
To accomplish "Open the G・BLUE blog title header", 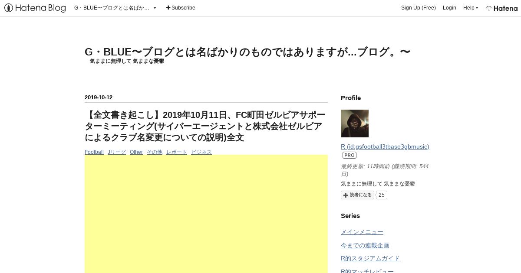I will coord(247,52).
